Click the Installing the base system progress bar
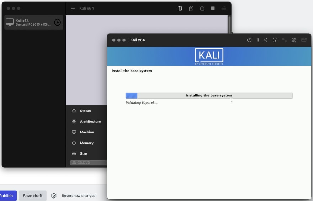The image size is (313, 201). (209, 95)
